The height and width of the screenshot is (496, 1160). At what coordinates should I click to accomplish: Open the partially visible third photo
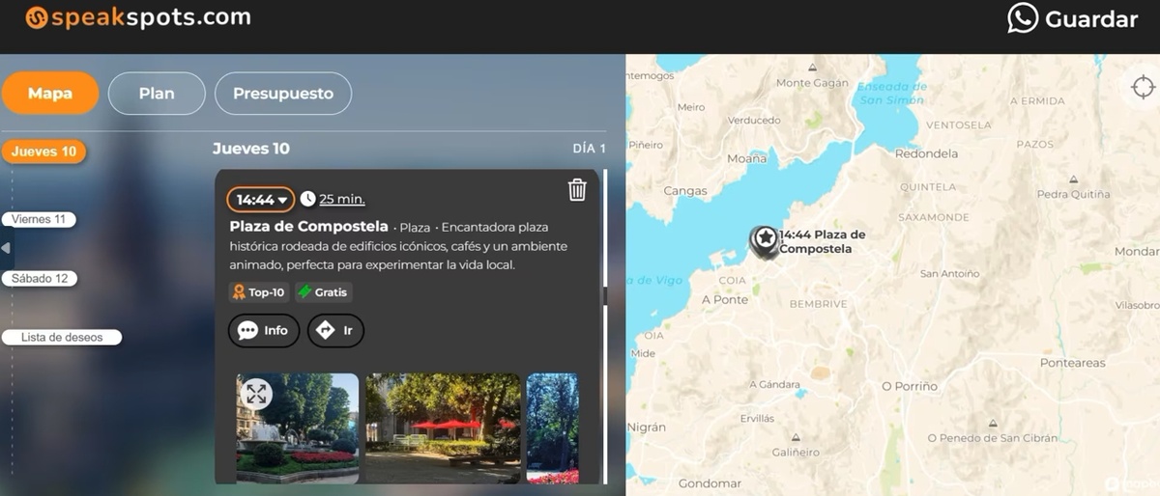(553, 428)
